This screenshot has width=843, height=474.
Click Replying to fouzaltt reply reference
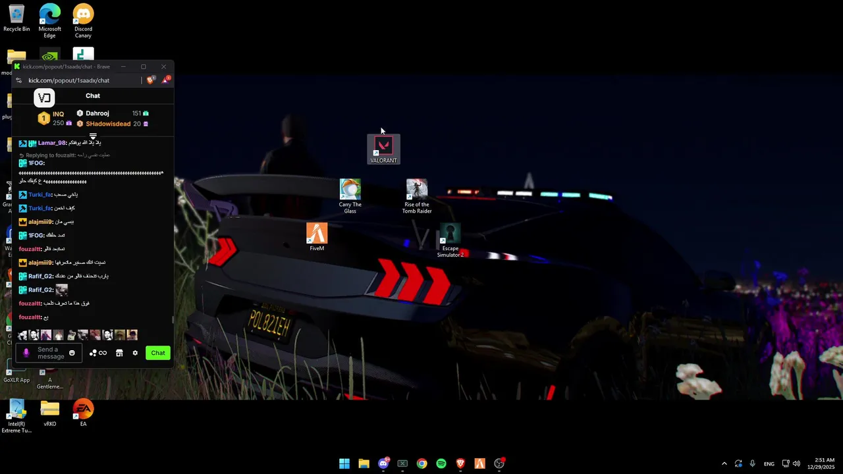pyautogui.click(x=65, y=155)
